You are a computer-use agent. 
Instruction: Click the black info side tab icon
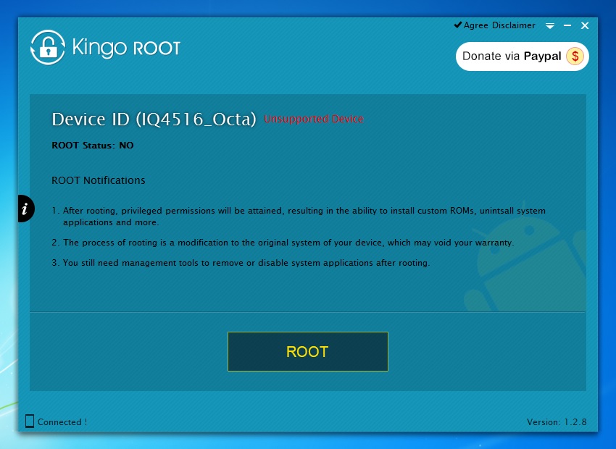click(x=26, y=209)
